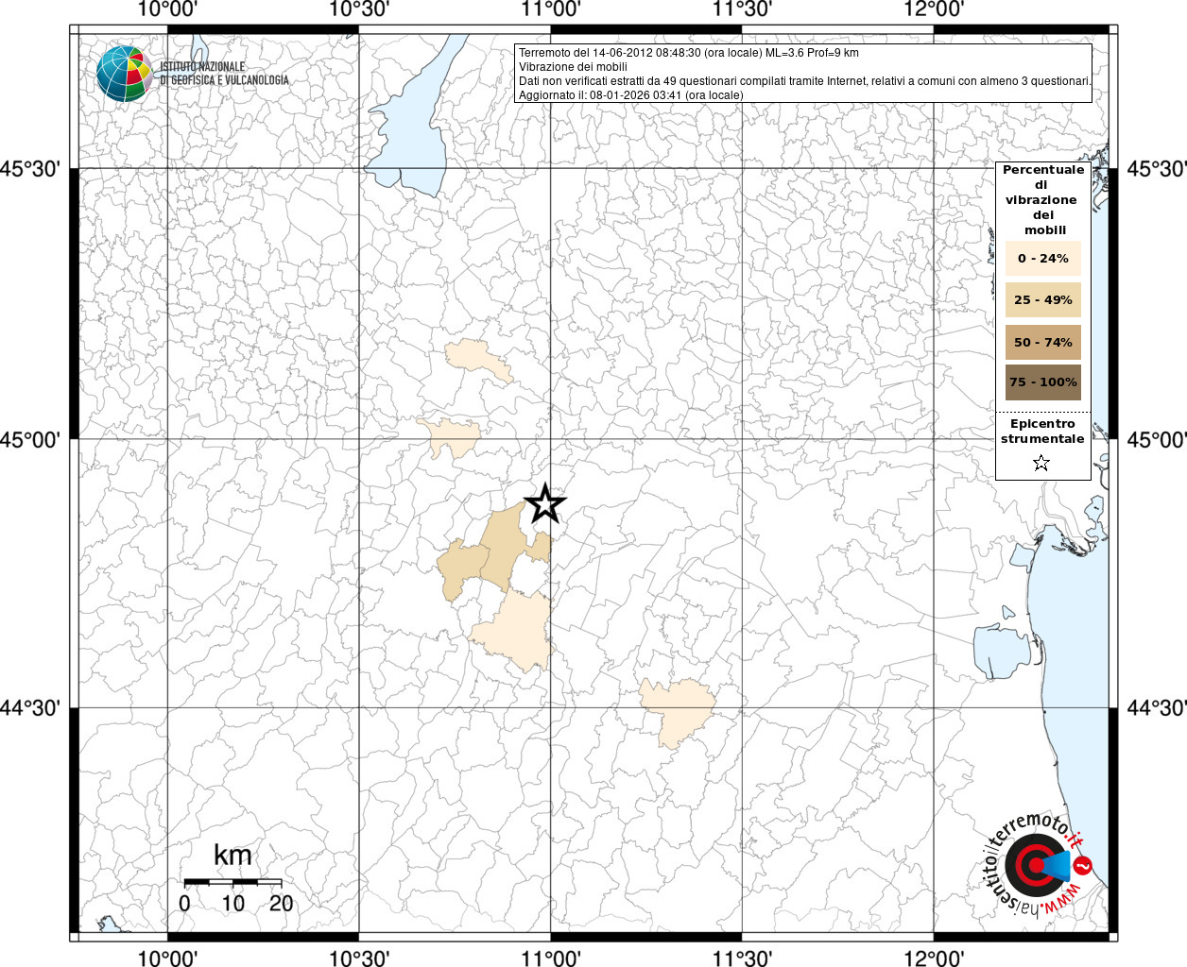Viewport: 1187px width, 967px height.
Task: Click the INGV globe logo
Action: click(x=125, y=74)
